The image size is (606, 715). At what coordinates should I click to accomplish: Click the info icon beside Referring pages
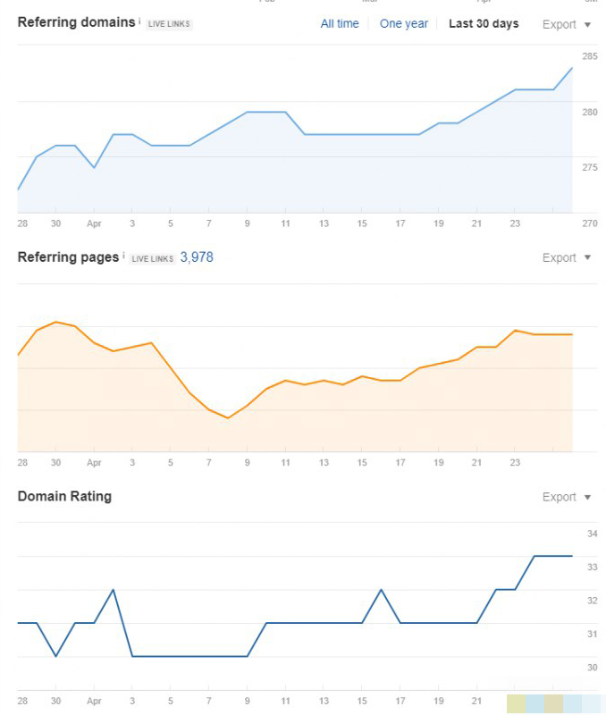coord(123,256)
